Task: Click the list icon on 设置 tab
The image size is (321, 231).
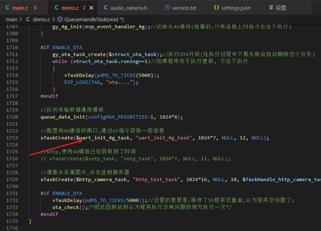Action: [x=271, y=7]
